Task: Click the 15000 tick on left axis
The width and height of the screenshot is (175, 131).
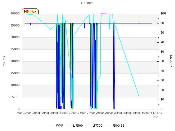Action: tap(15, 73)
